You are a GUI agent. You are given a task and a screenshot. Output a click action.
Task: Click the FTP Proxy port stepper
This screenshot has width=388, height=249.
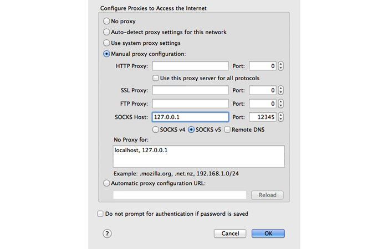(280, 103)
